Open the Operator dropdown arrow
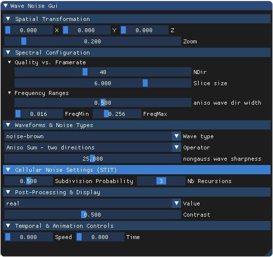This screenshot has height=257, width=273. (176, 147)
